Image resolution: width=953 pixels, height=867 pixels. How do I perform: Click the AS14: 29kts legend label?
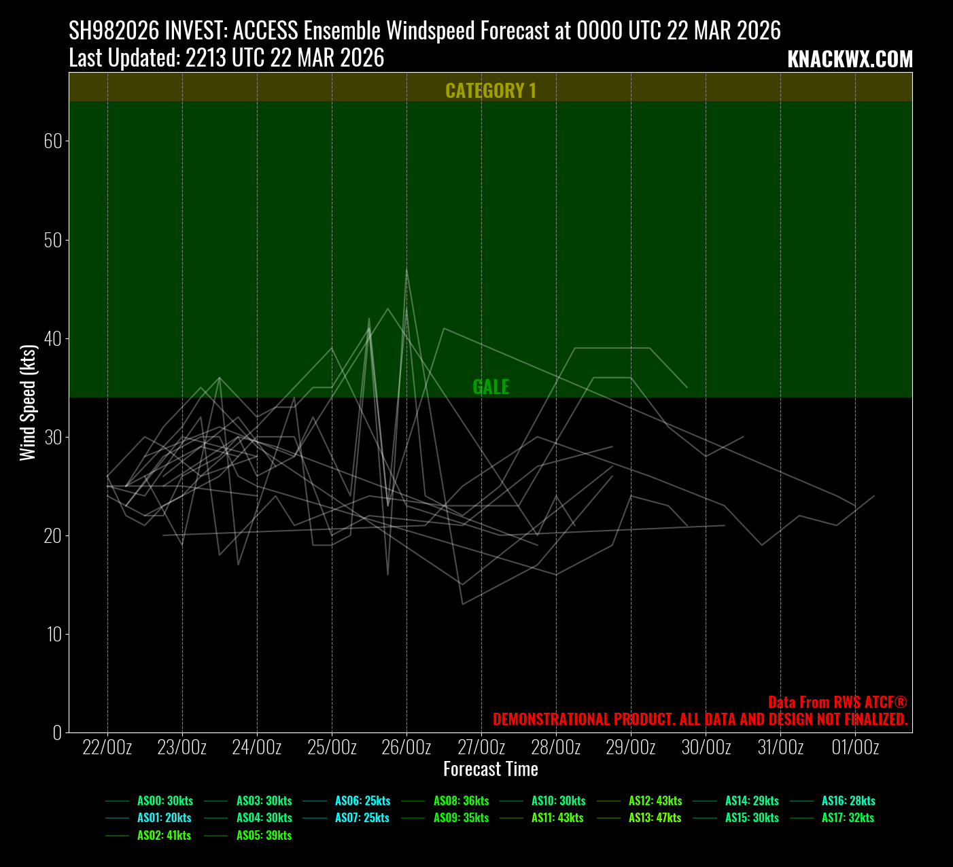tap(752, 801)
